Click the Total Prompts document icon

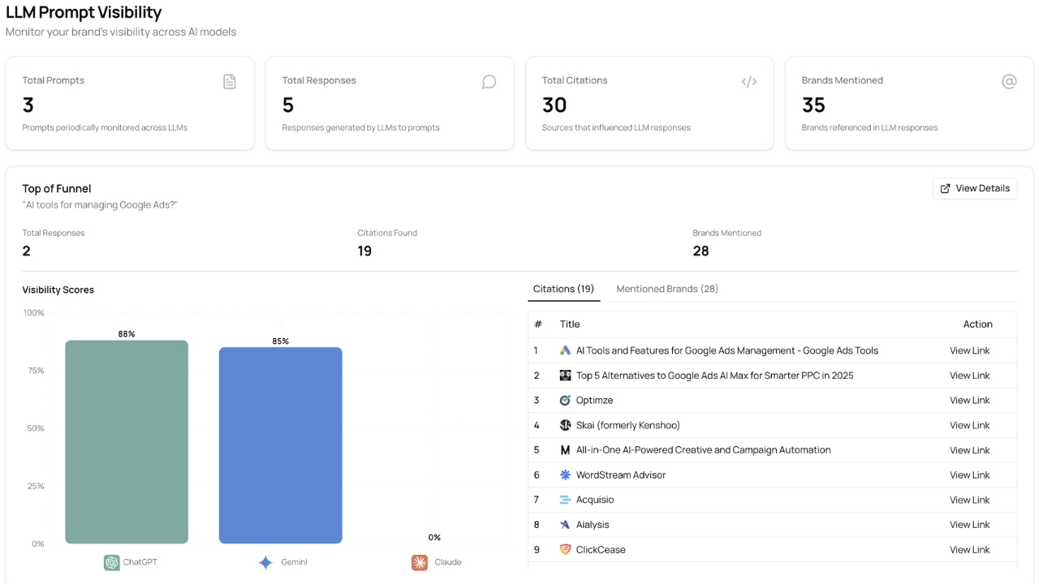230,81
